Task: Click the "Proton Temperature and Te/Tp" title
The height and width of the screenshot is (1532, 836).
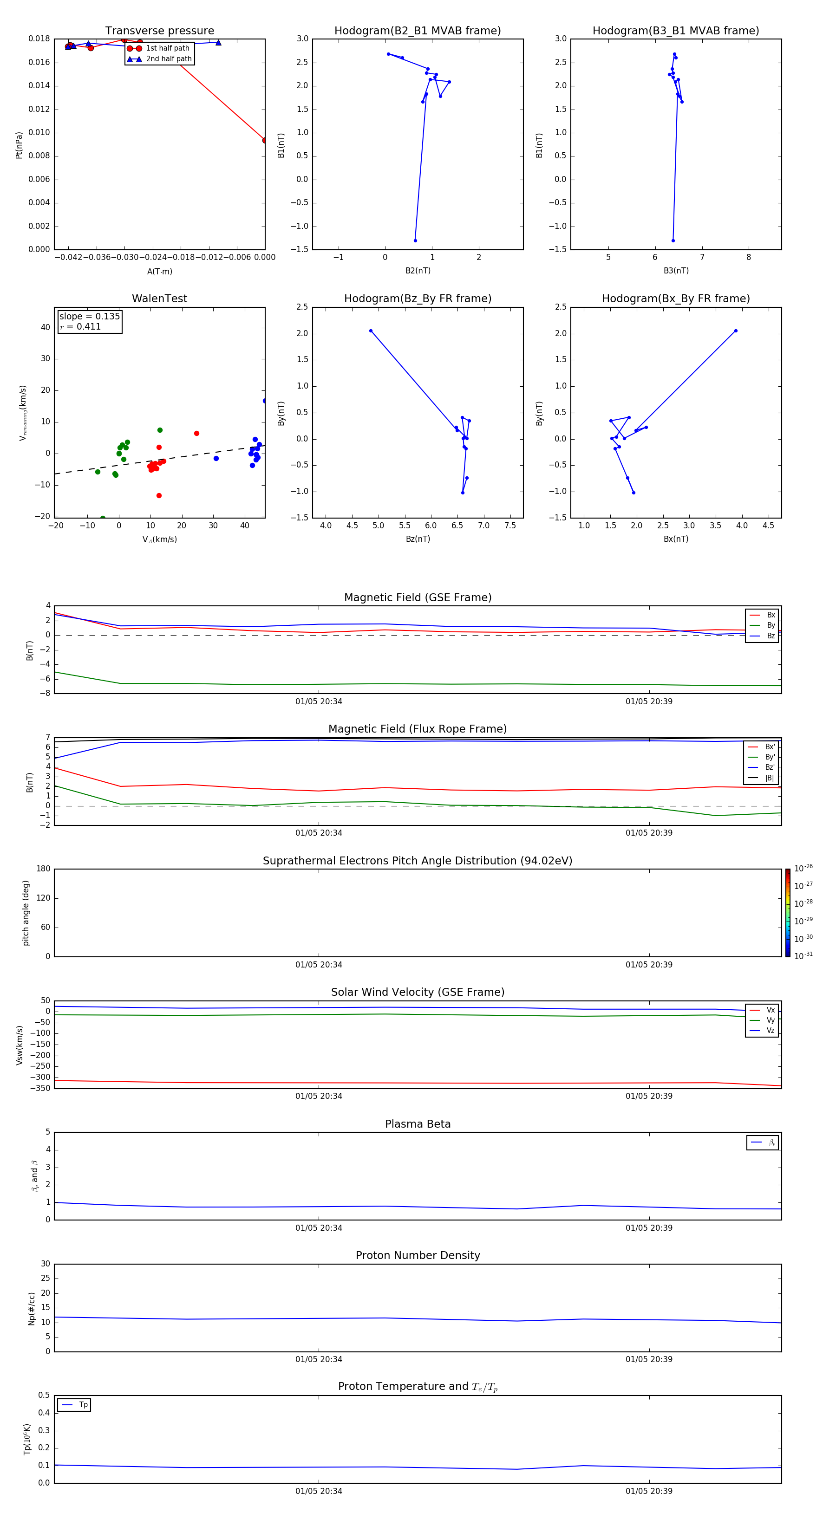Action: pos(418,1387)
